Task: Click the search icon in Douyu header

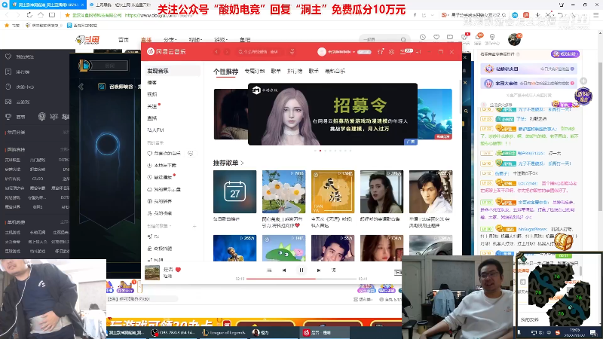Action: [403, 40]
